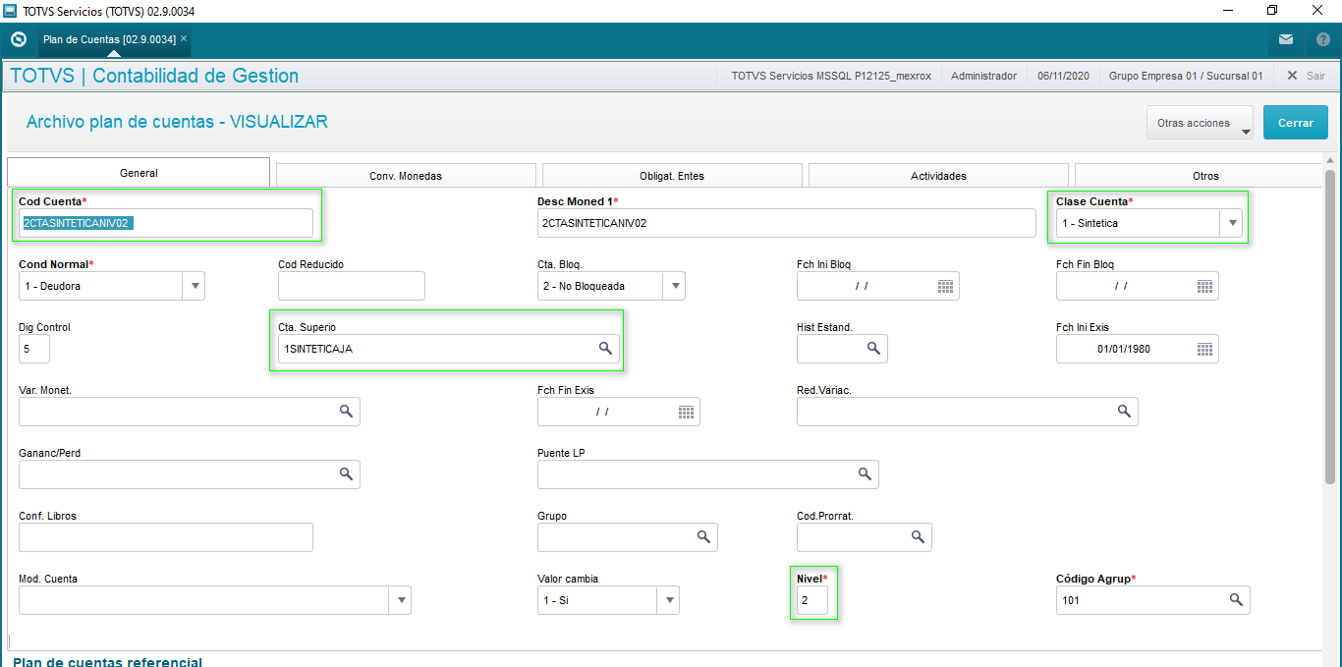
Task: Open the Red.Variac. search magnifier
Action: [1124, 412]
